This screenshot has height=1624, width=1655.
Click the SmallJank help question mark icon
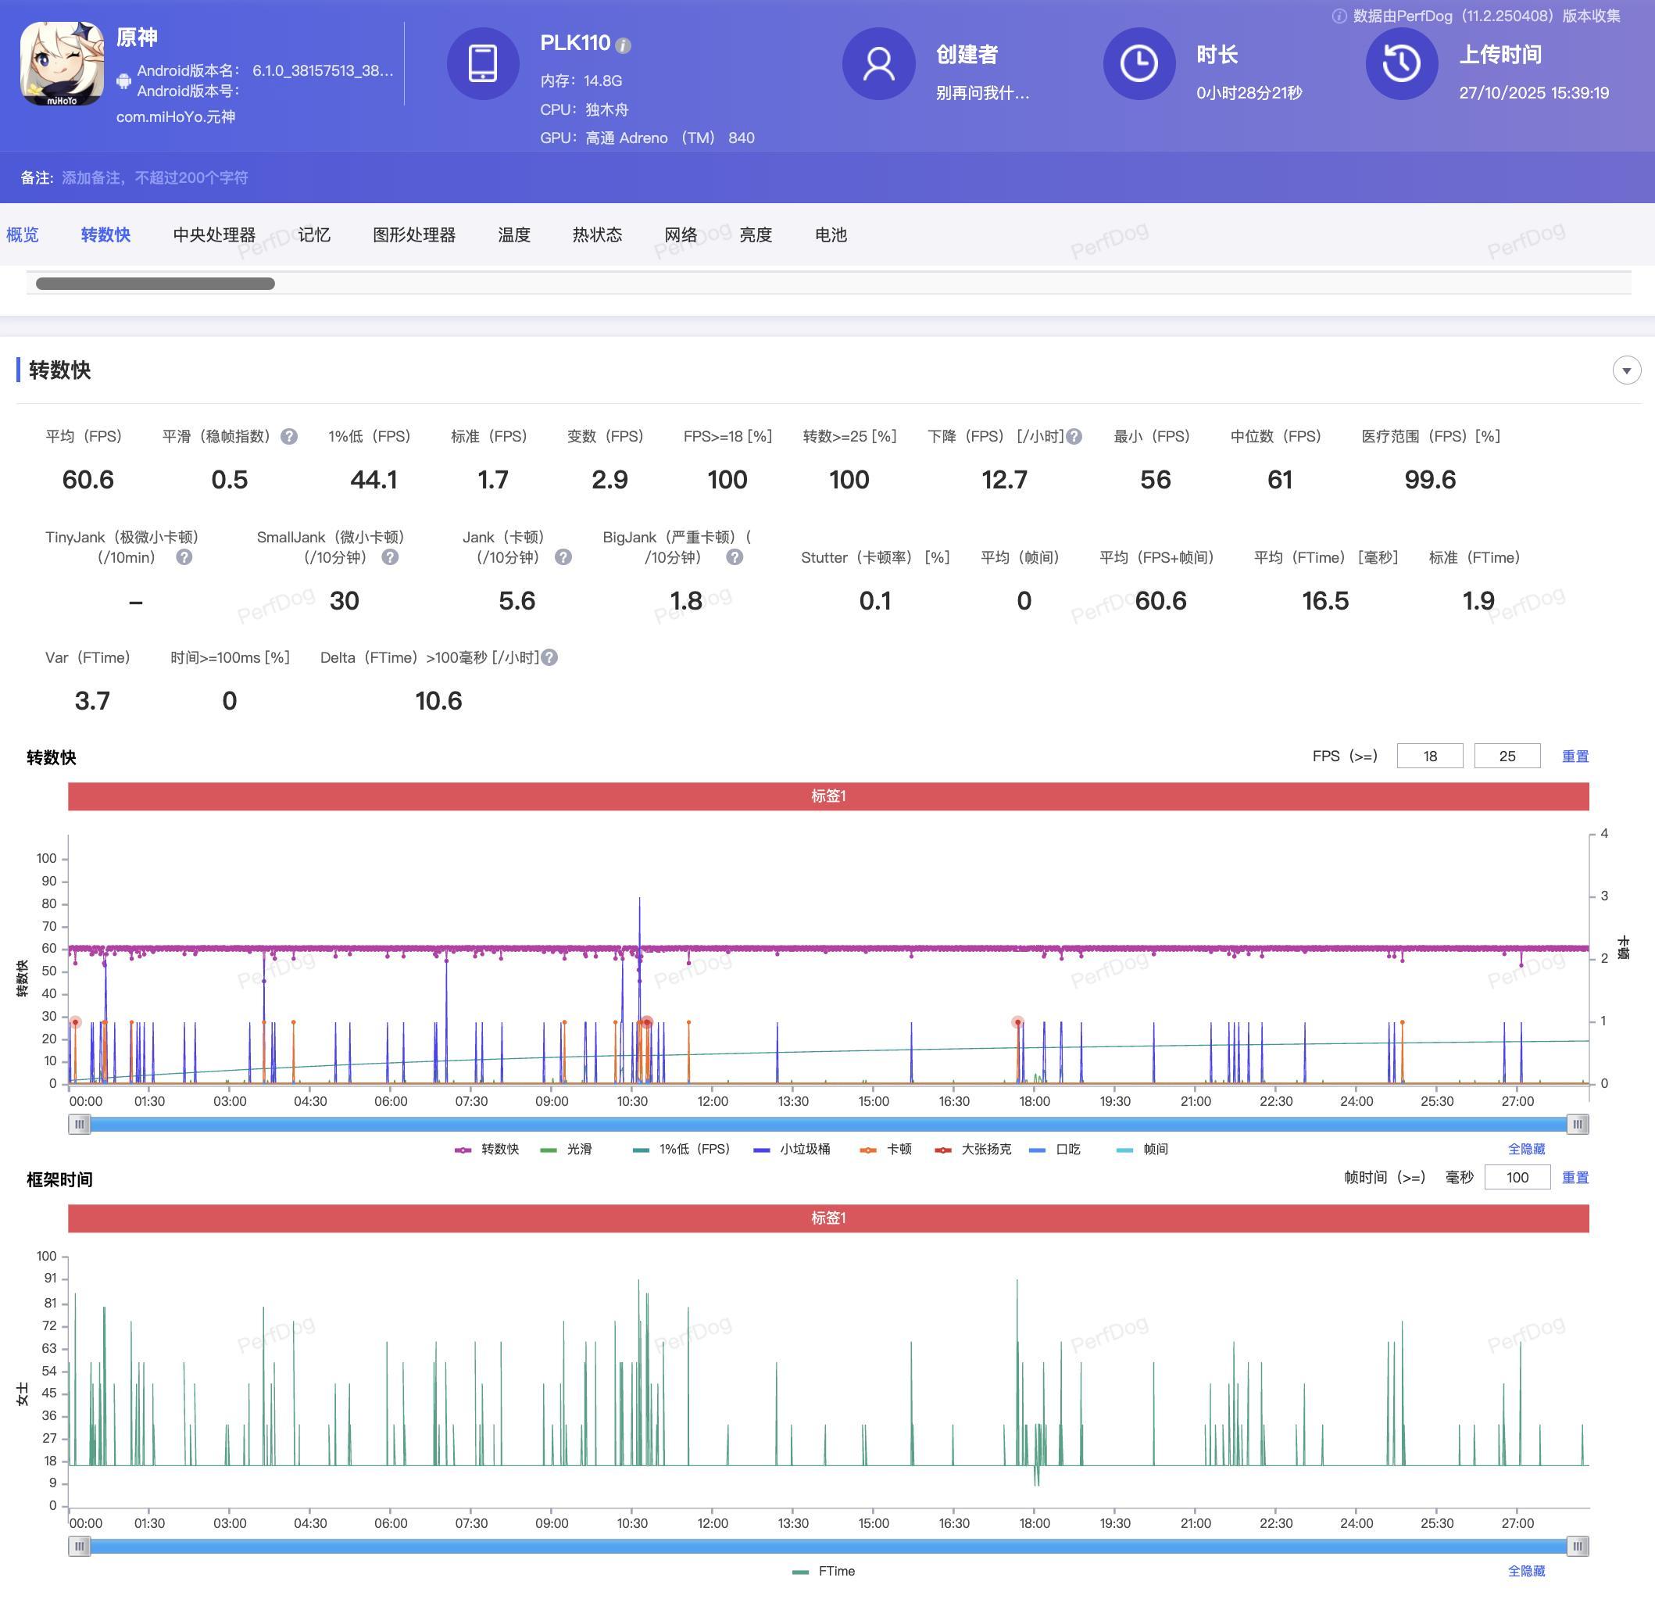[390, 557]
